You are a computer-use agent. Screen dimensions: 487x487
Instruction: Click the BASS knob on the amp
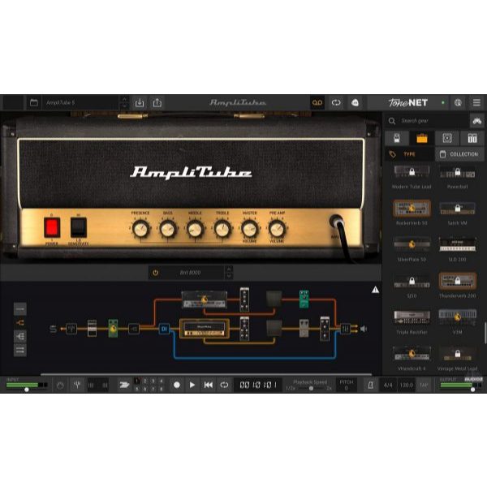[x=168, y=229]
